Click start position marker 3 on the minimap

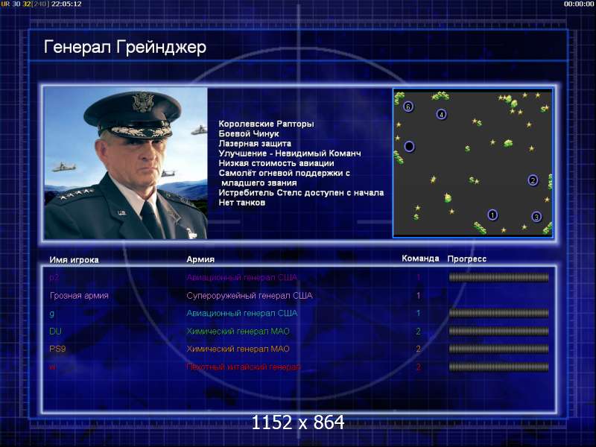tap(536, 217)
